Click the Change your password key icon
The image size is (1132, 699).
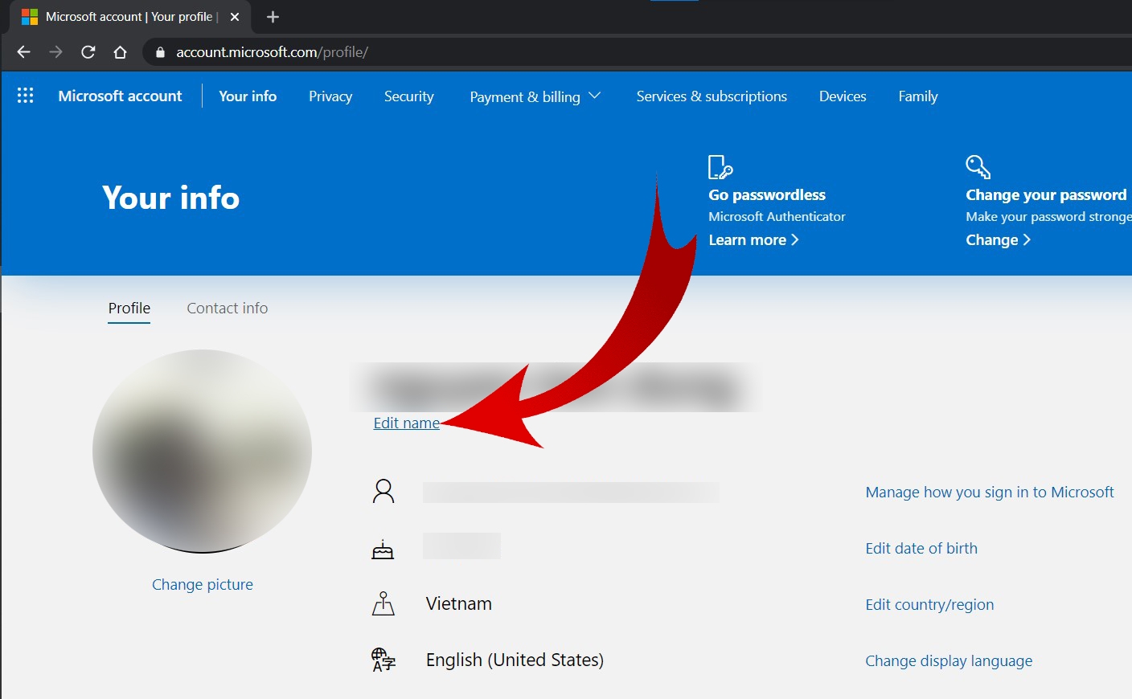tap(978, 167)
